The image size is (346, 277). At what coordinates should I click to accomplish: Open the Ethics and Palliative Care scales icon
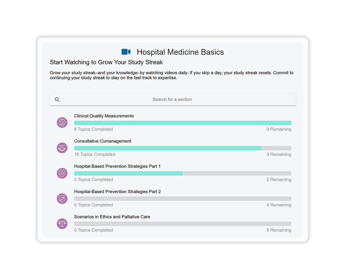click(62, 224)
